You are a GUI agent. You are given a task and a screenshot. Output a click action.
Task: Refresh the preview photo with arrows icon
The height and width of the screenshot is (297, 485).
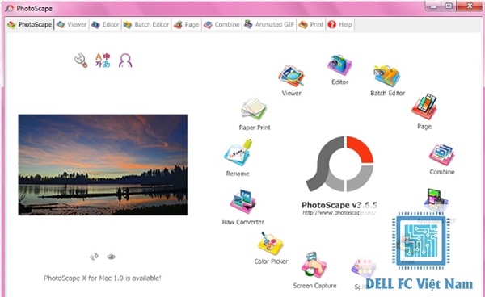94,257
